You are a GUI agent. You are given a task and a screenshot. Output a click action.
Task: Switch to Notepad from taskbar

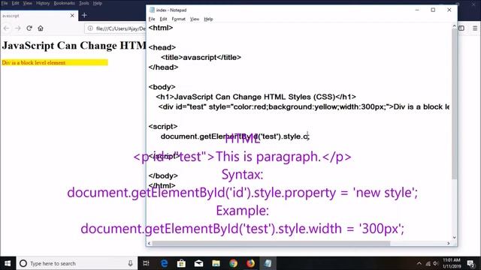click(268, 263)
